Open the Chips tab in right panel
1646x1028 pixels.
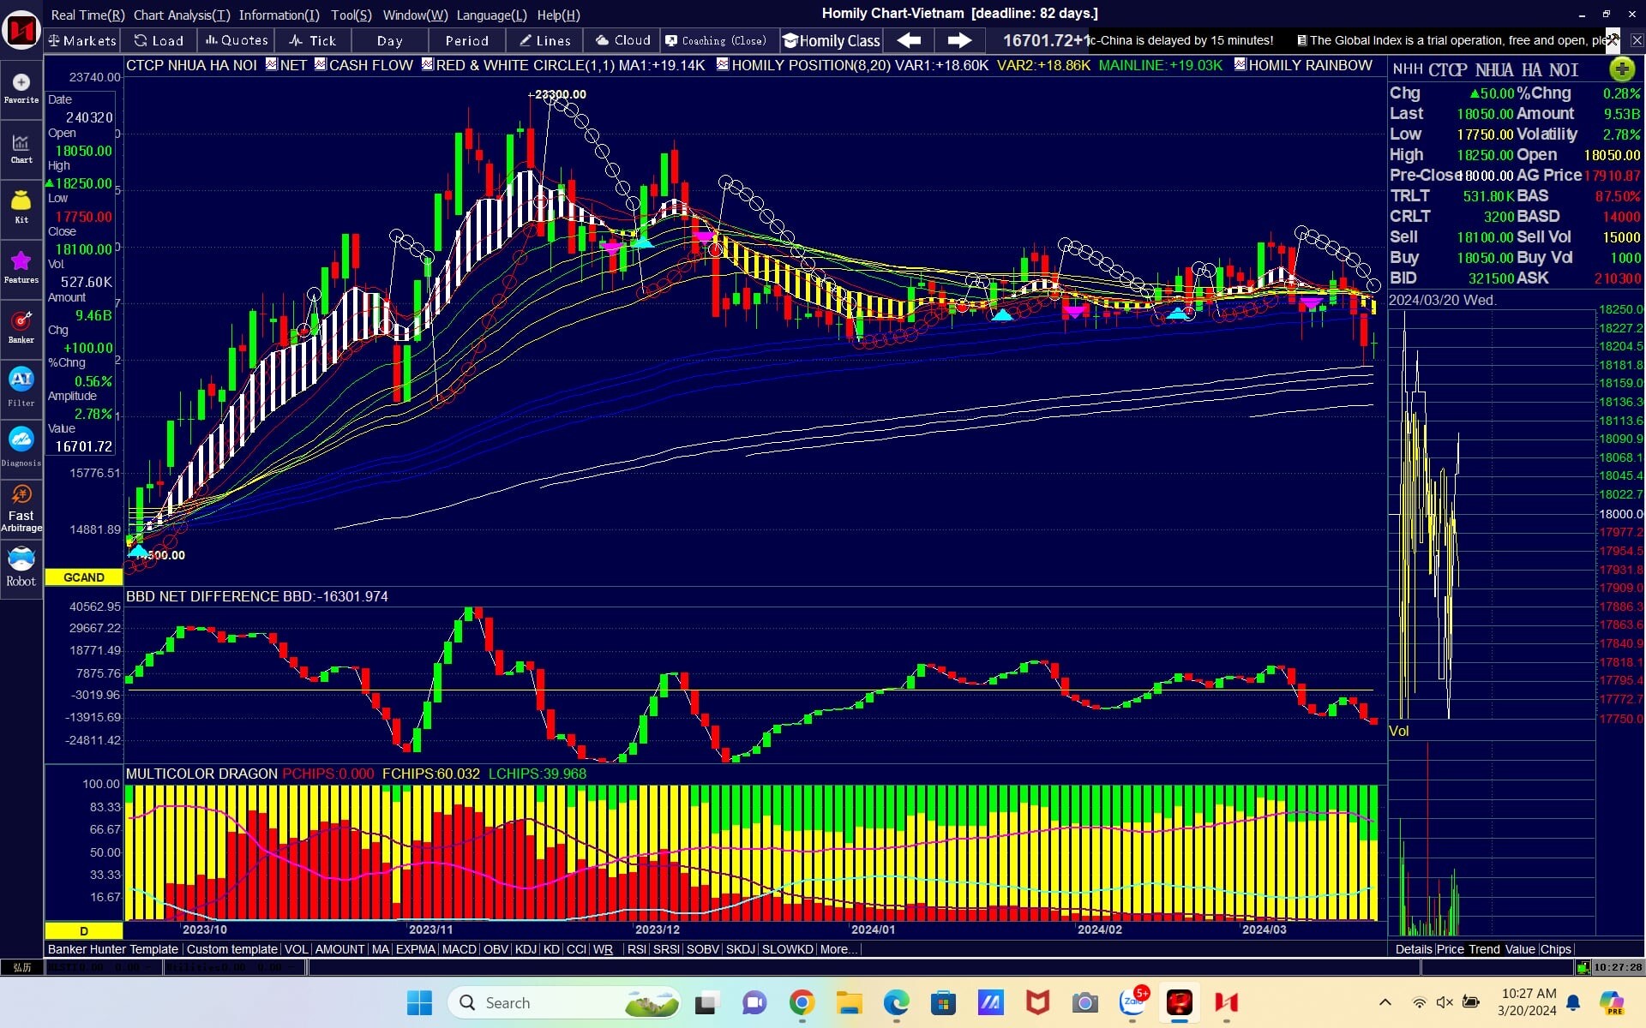(1555, 949)
